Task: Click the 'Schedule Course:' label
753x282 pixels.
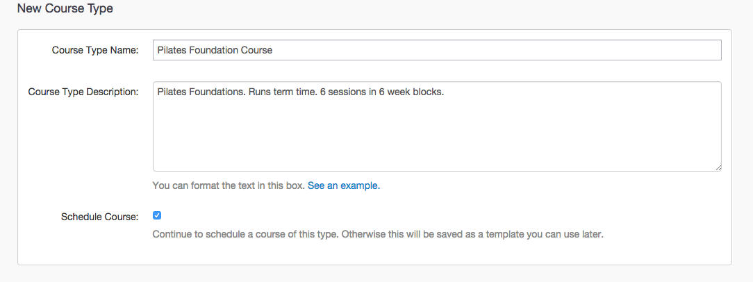Action: point(99,217)
